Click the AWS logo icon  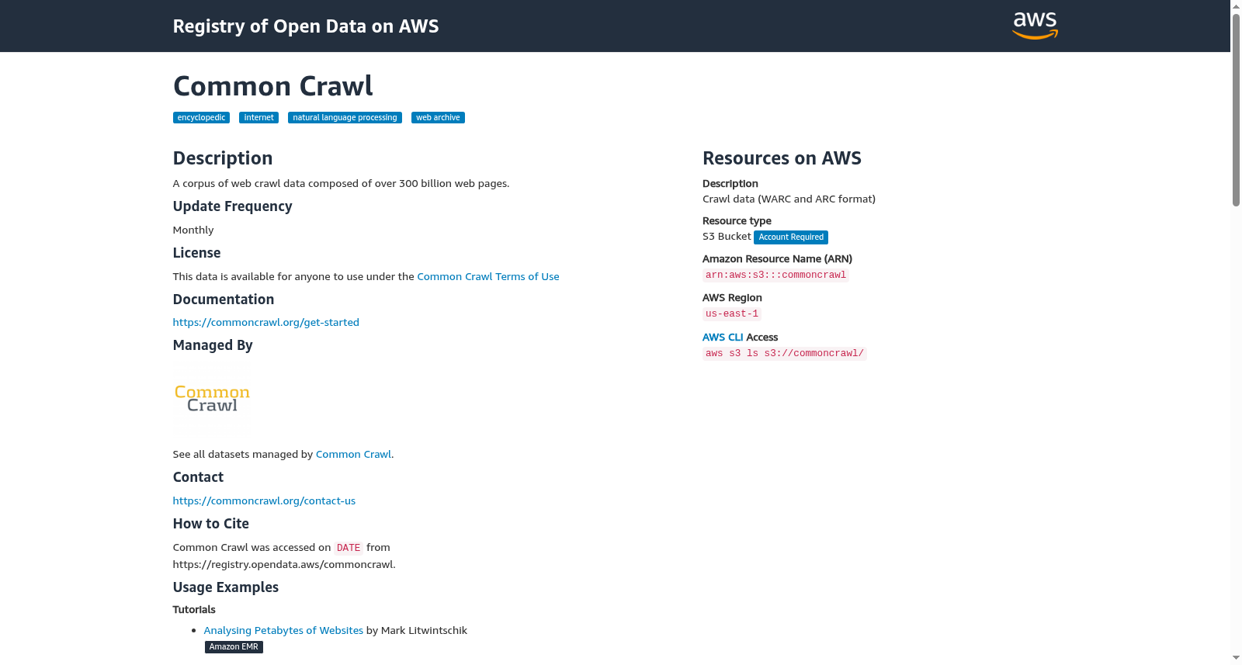coord(1035,26)
